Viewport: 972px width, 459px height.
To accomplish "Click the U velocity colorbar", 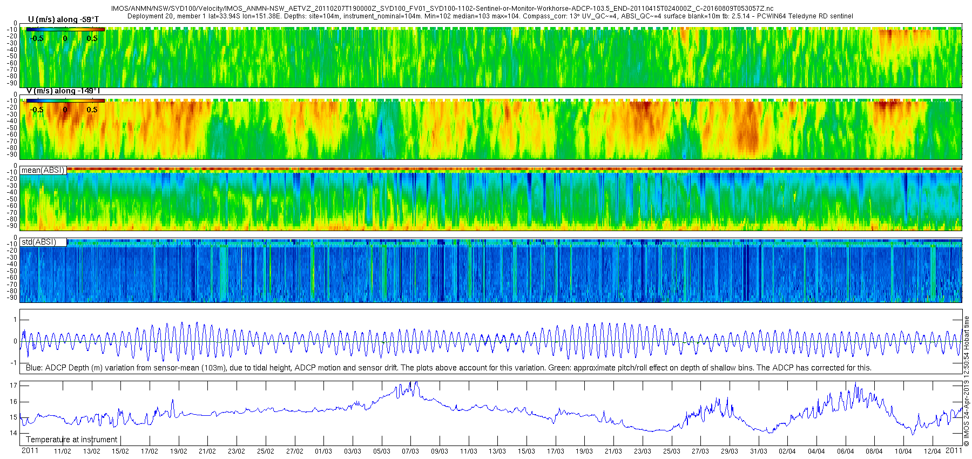I will [65, 30].
